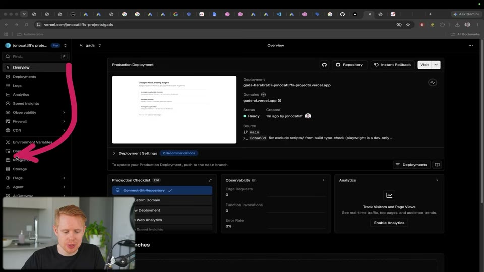The width and height of the screenshot is (484, 272).
Task: Click the Find search field
Action: point(35,57)
